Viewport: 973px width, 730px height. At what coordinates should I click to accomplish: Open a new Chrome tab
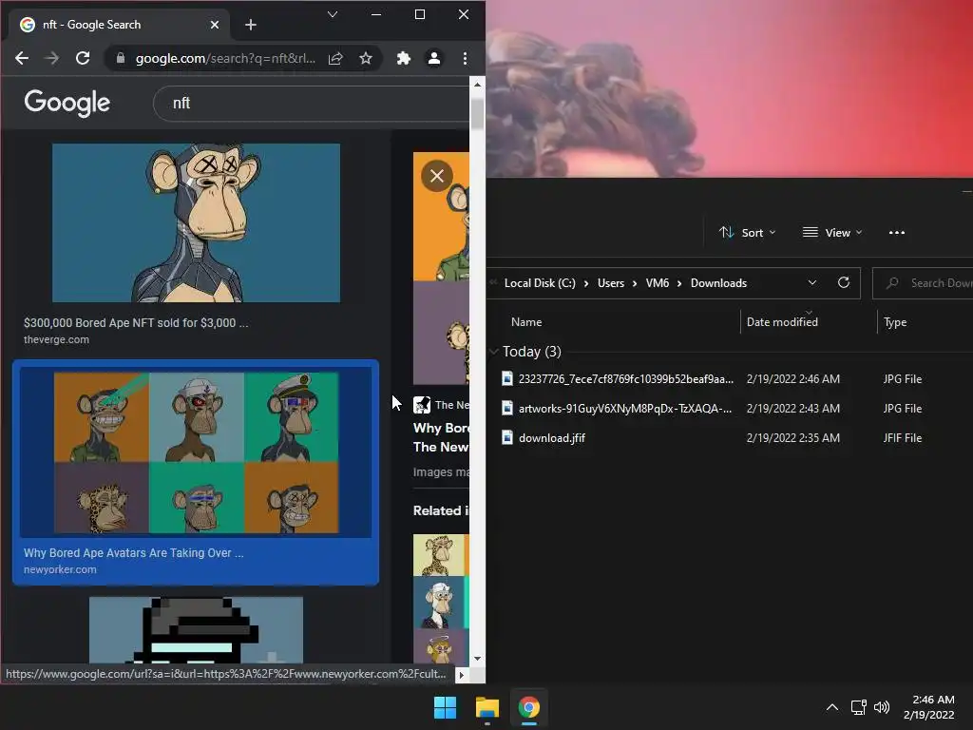[x=251, y=25]
